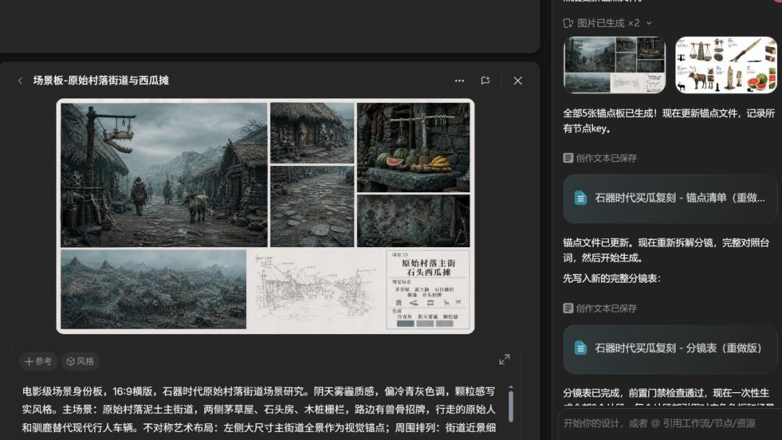Click the prompt text scrollbar handle
The image size is (782, 440).
510,406
